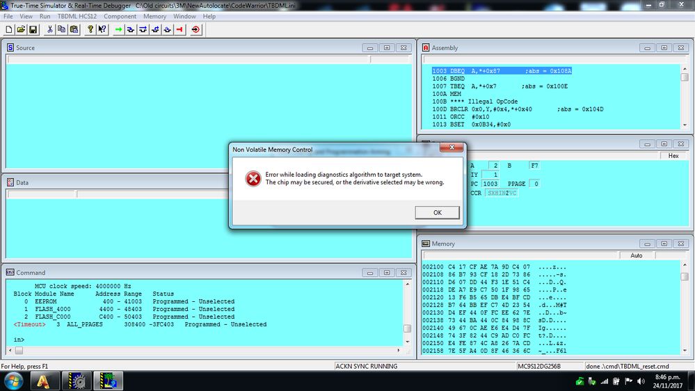Screen dimensions: 695x391
Task: Halt execution with the red bar icon
Action: tap(179, 30)
